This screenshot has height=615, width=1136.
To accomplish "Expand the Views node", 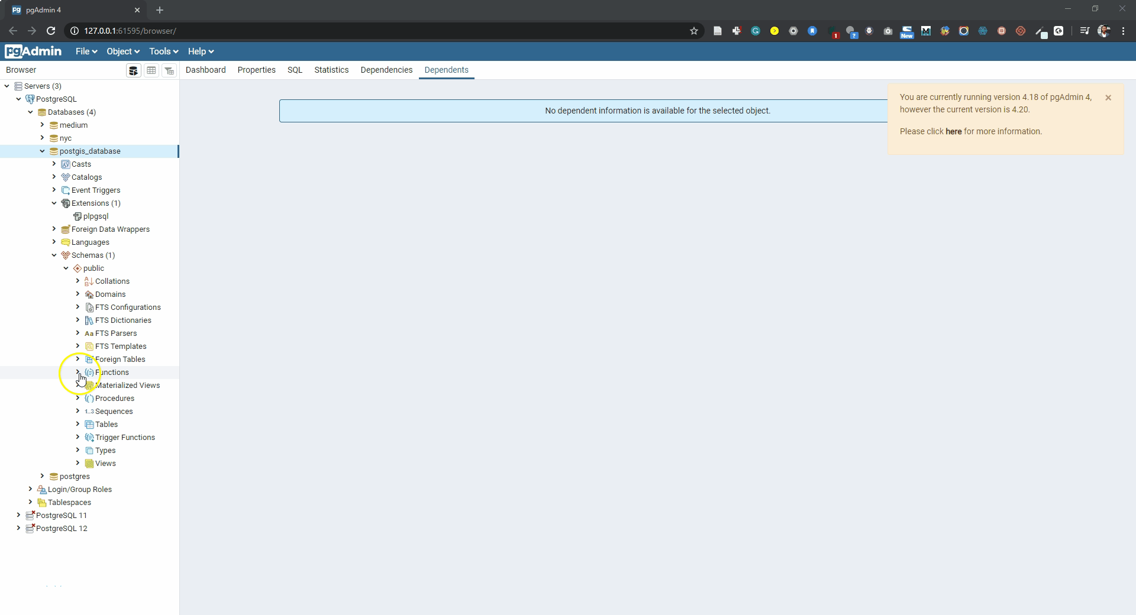I will pos(78,464).
